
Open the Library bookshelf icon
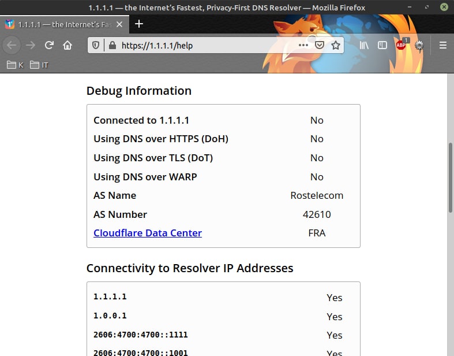pos(364,45)
